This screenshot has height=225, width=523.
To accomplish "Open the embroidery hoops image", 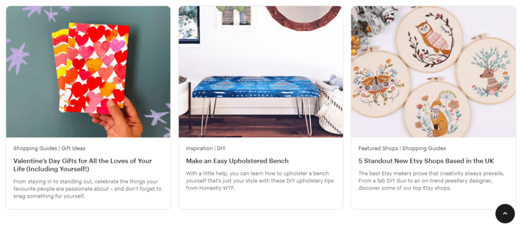I will 433,71.
